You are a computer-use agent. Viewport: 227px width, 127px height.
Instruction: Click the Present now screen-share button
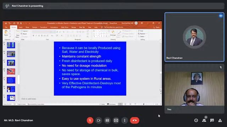116,120
